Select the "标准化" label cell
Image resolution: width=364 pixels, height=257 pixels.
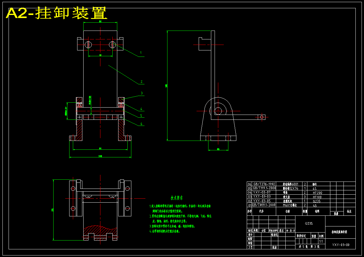tap(275, 235)
